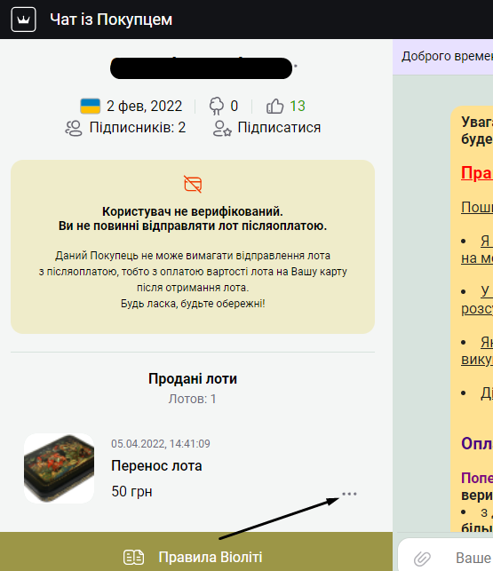Screen dimensions: 493x571
Task: Click the paperclip attach file icon
Action: (422, 558)
